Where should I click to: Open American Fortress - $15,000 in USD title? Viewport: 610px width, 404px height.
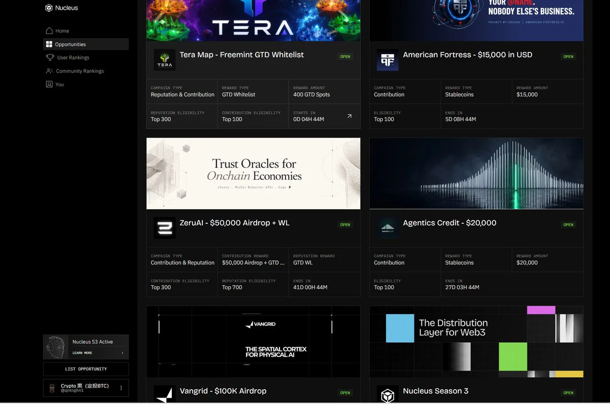[x=468, y=55]
